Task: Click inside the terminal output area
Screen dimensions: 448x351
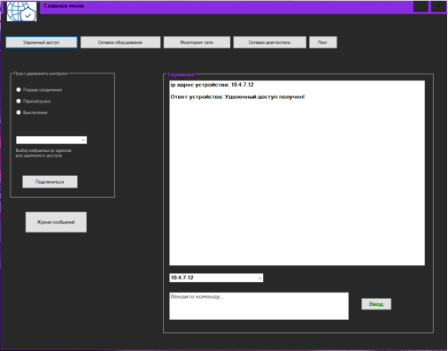Action: click(297, 173)
